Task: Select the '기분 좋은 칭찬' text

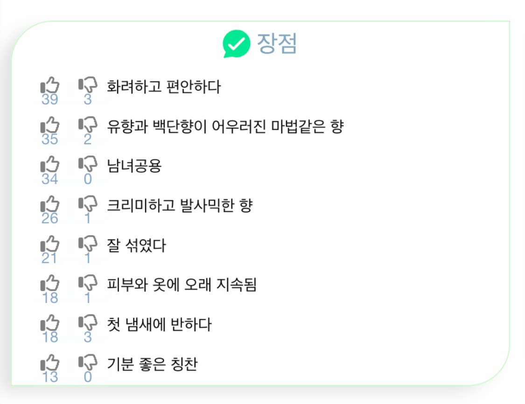Action: coord(152,364)
